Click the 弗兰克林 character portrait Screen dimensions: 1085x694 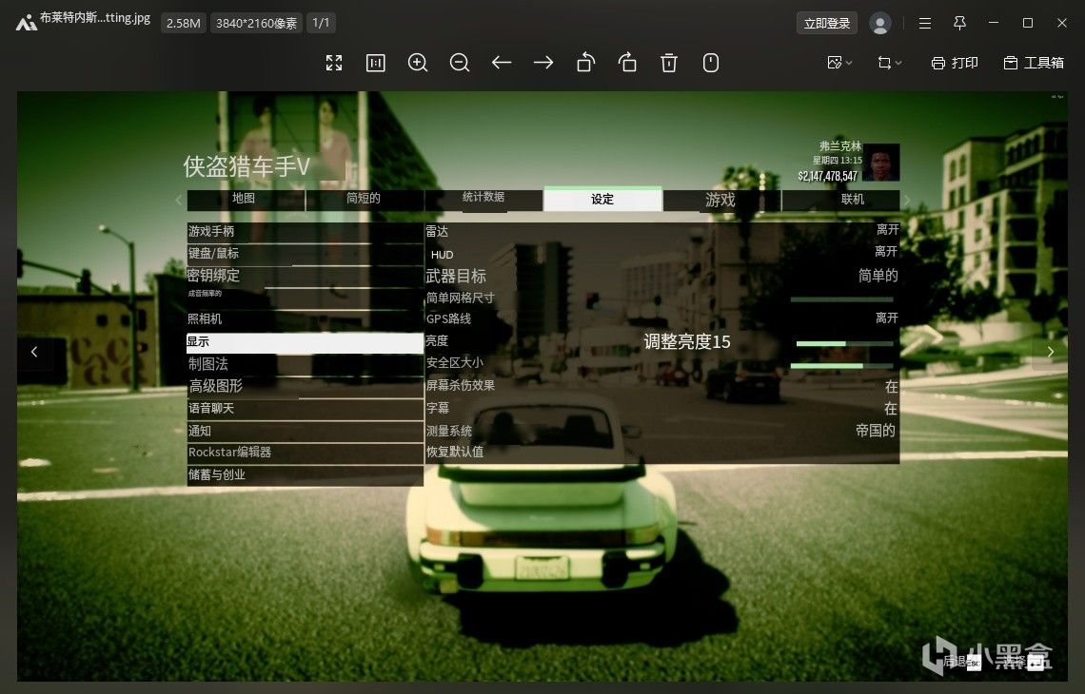coord(881,163)
